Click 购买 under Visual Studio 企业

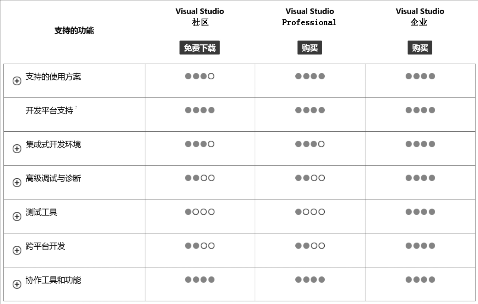[419, 48]
